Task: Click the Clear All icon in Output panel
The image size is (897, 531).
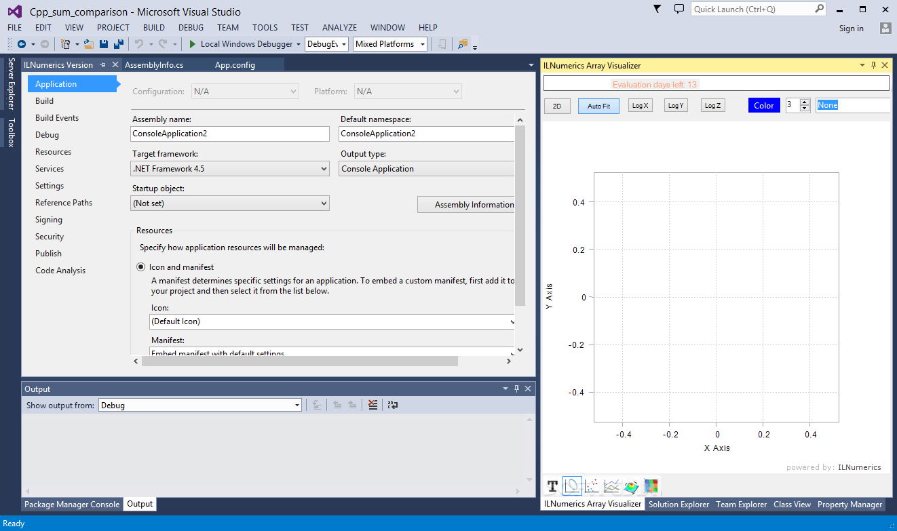Action: point(373,405)
